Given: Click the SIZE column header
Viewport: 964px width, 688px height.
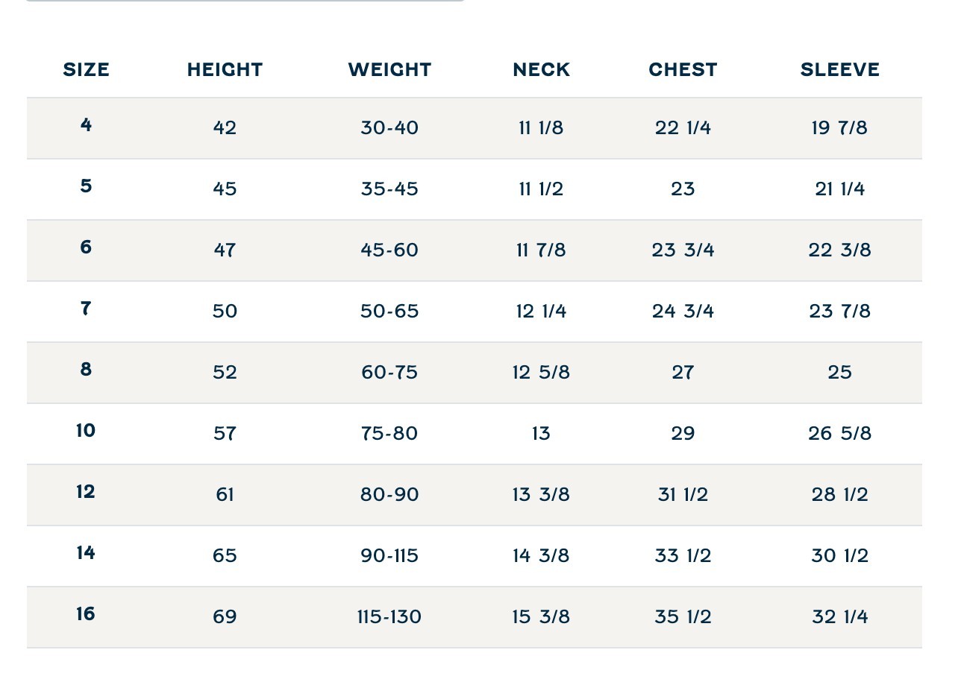Looking at the screenshot, I should [86, 70].
